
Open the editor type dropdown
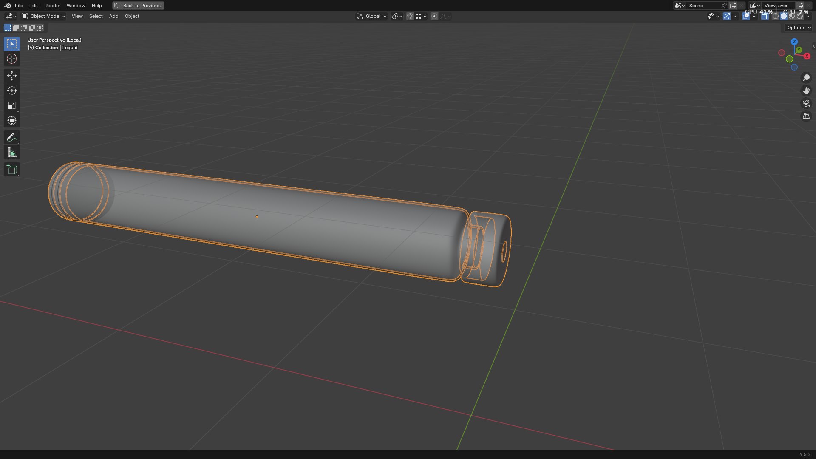(x=11, y=16)
